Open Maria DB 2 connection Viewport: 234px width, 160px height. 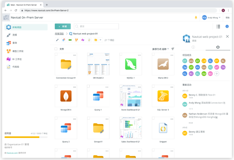(163, 64)
